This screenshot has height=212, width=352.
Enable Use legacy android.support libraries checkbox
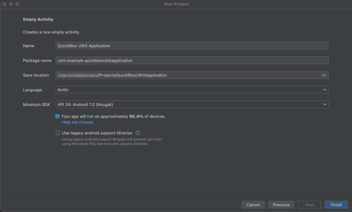click(58, 133)
